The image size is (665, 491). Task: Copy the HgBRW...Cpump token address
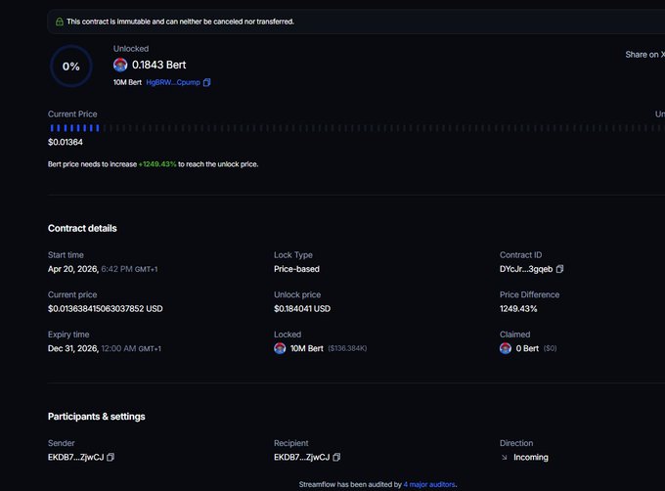207,82
